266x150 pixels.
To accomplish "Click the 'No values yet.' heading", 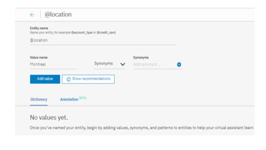I will (x=49, y=118).
